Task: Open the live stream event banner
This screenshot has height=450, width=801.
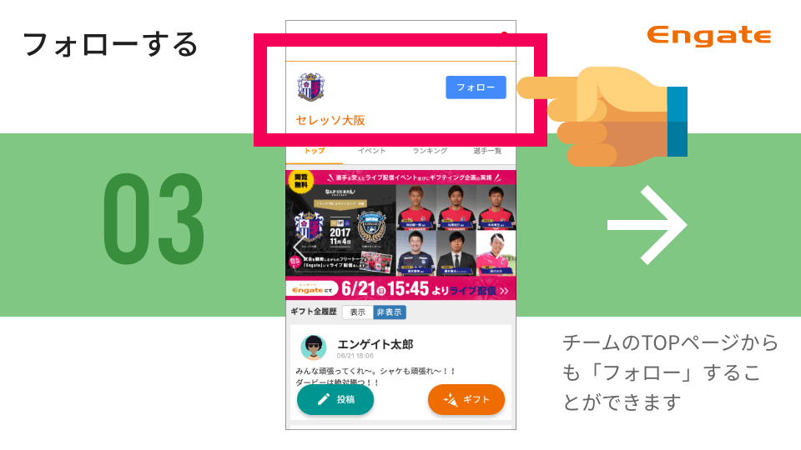Action: click(401, 235)
